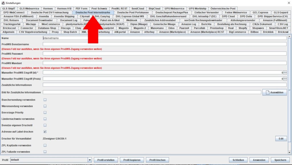Image resolution: width=292 pixels, height=165 pixels.
Task: Toggle Benutze eigenen Druckstil checkbox
Action: point(45,125)
